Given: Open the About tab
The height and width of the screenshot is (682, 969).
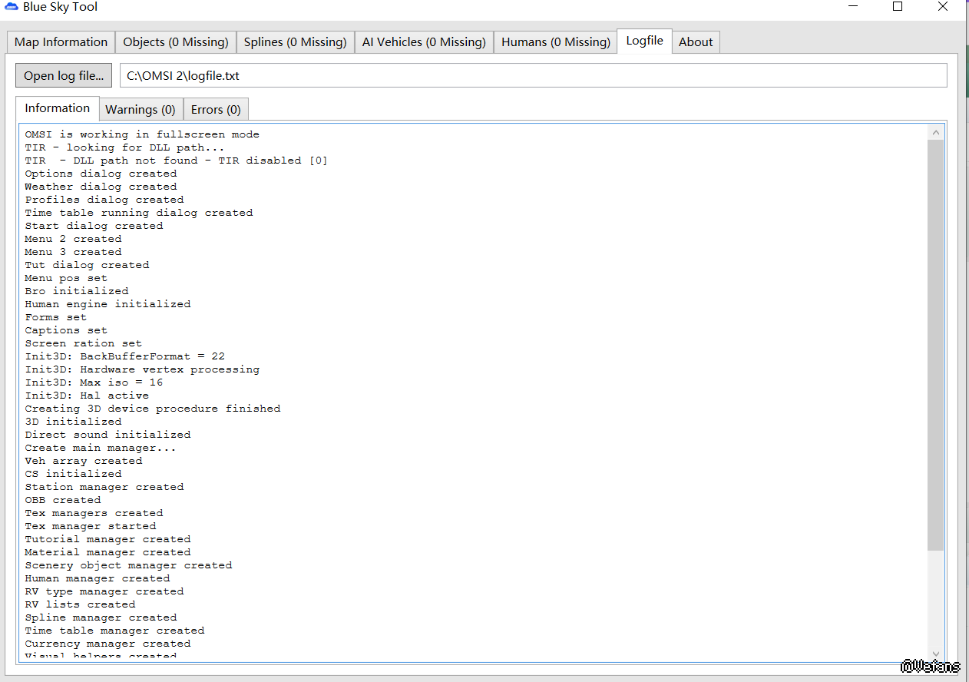Looking at the screenshot, I should pyautogui.click(x=696, y=42).
